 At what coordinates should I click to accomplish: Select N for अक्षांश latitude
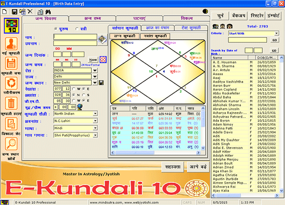pos(74,95)
